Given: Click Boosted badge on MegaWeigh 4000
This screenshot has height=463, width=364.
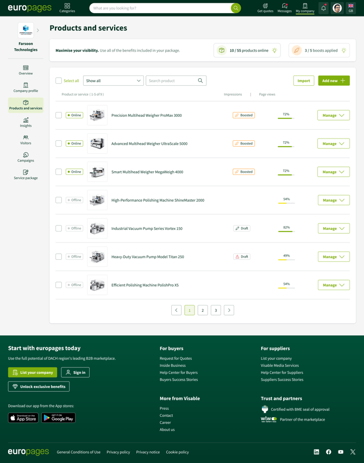Looking at the screenshot, I should [x=243, y=172].
